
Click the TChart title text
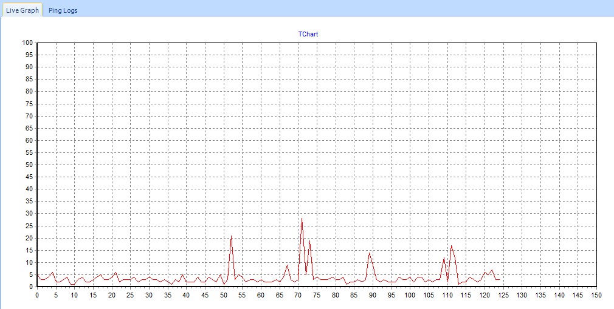pos(308,34)
